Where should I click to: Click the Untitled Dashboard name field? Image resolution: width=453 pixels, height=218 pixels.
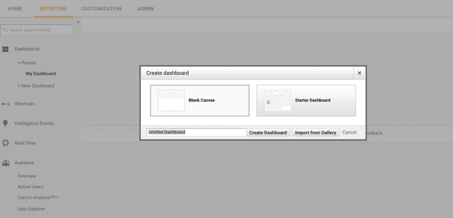coord(196,132)
